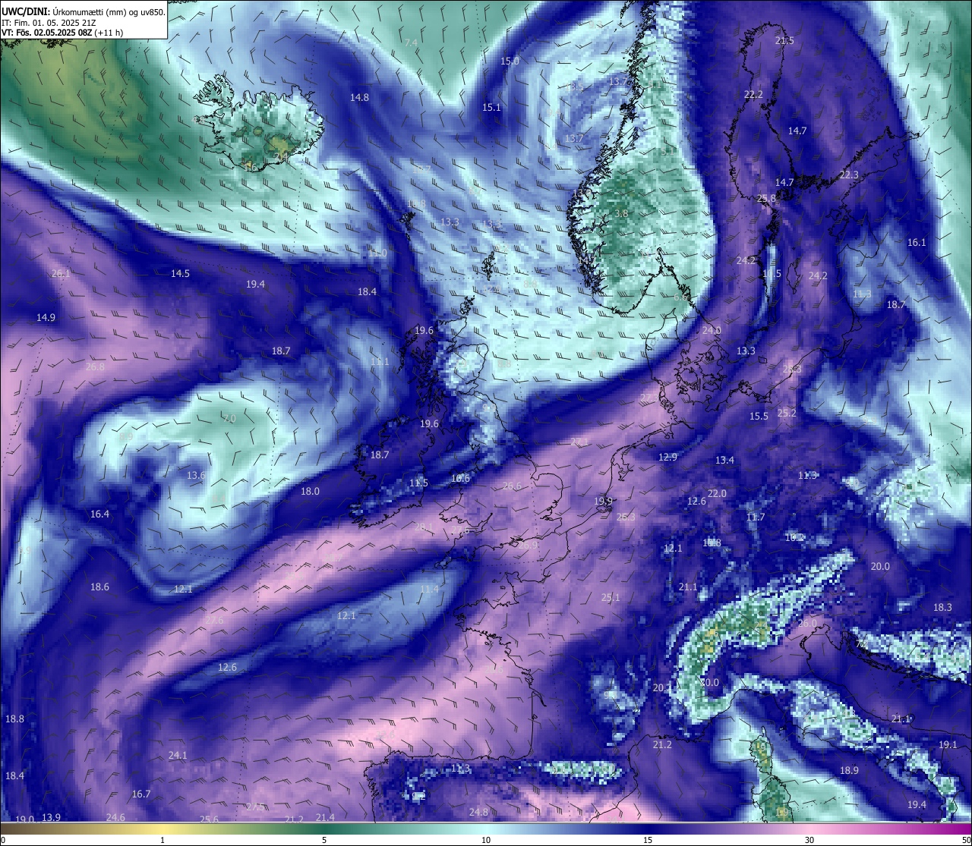Select the map value 18.9
972x846 pixels.
tap(849, 771)
